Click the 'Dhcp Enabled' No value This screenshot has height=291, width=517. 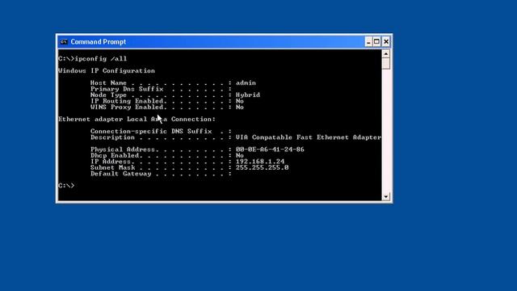tap(240, 156)
